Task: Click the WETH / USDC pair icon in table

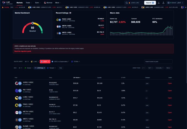Action: tap(18, 112)
